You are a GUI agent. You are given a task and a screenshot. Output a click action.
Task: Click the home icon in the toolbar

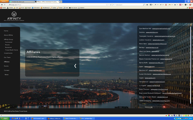[x=147, y=5]
